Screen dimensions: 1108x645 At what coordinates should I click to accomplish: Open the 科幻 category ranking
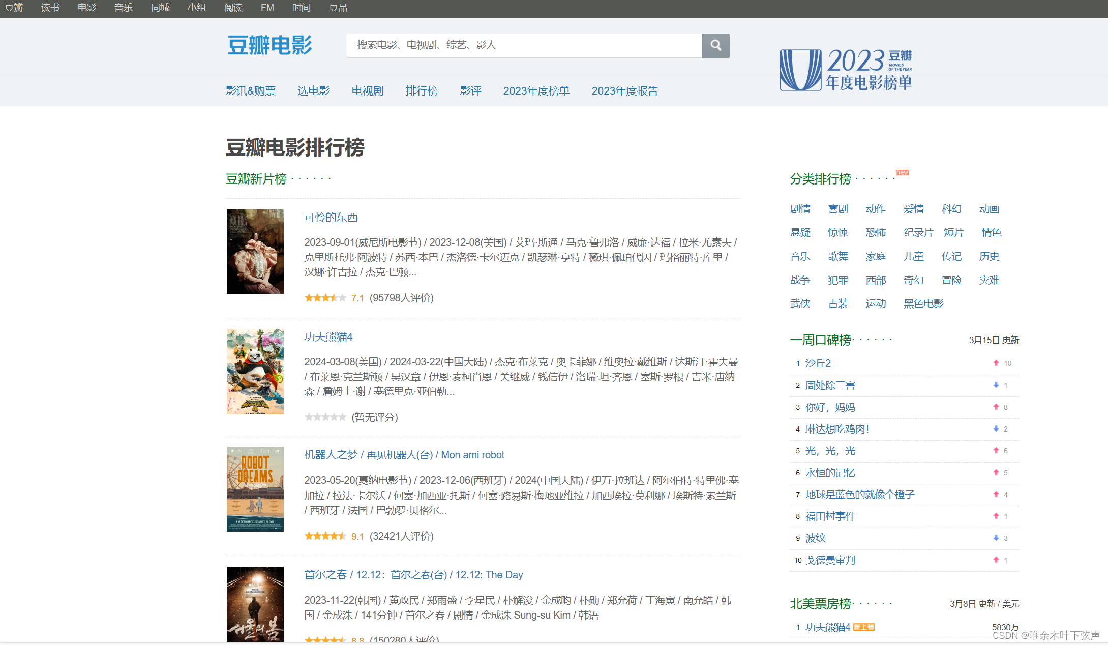(951, 209)
